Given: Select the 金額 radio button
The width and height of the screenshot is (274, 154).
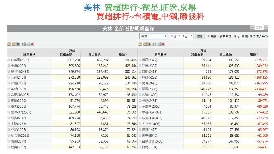Looking at the screenshot, I should (209, 36).
